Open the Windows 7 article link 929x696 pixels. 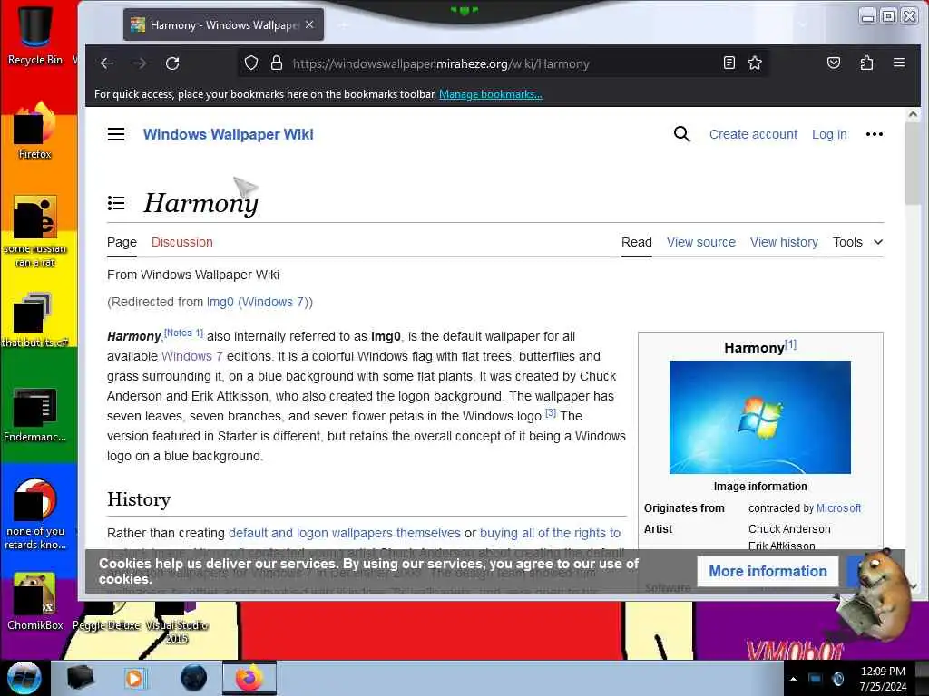click(x=192, y=356)
